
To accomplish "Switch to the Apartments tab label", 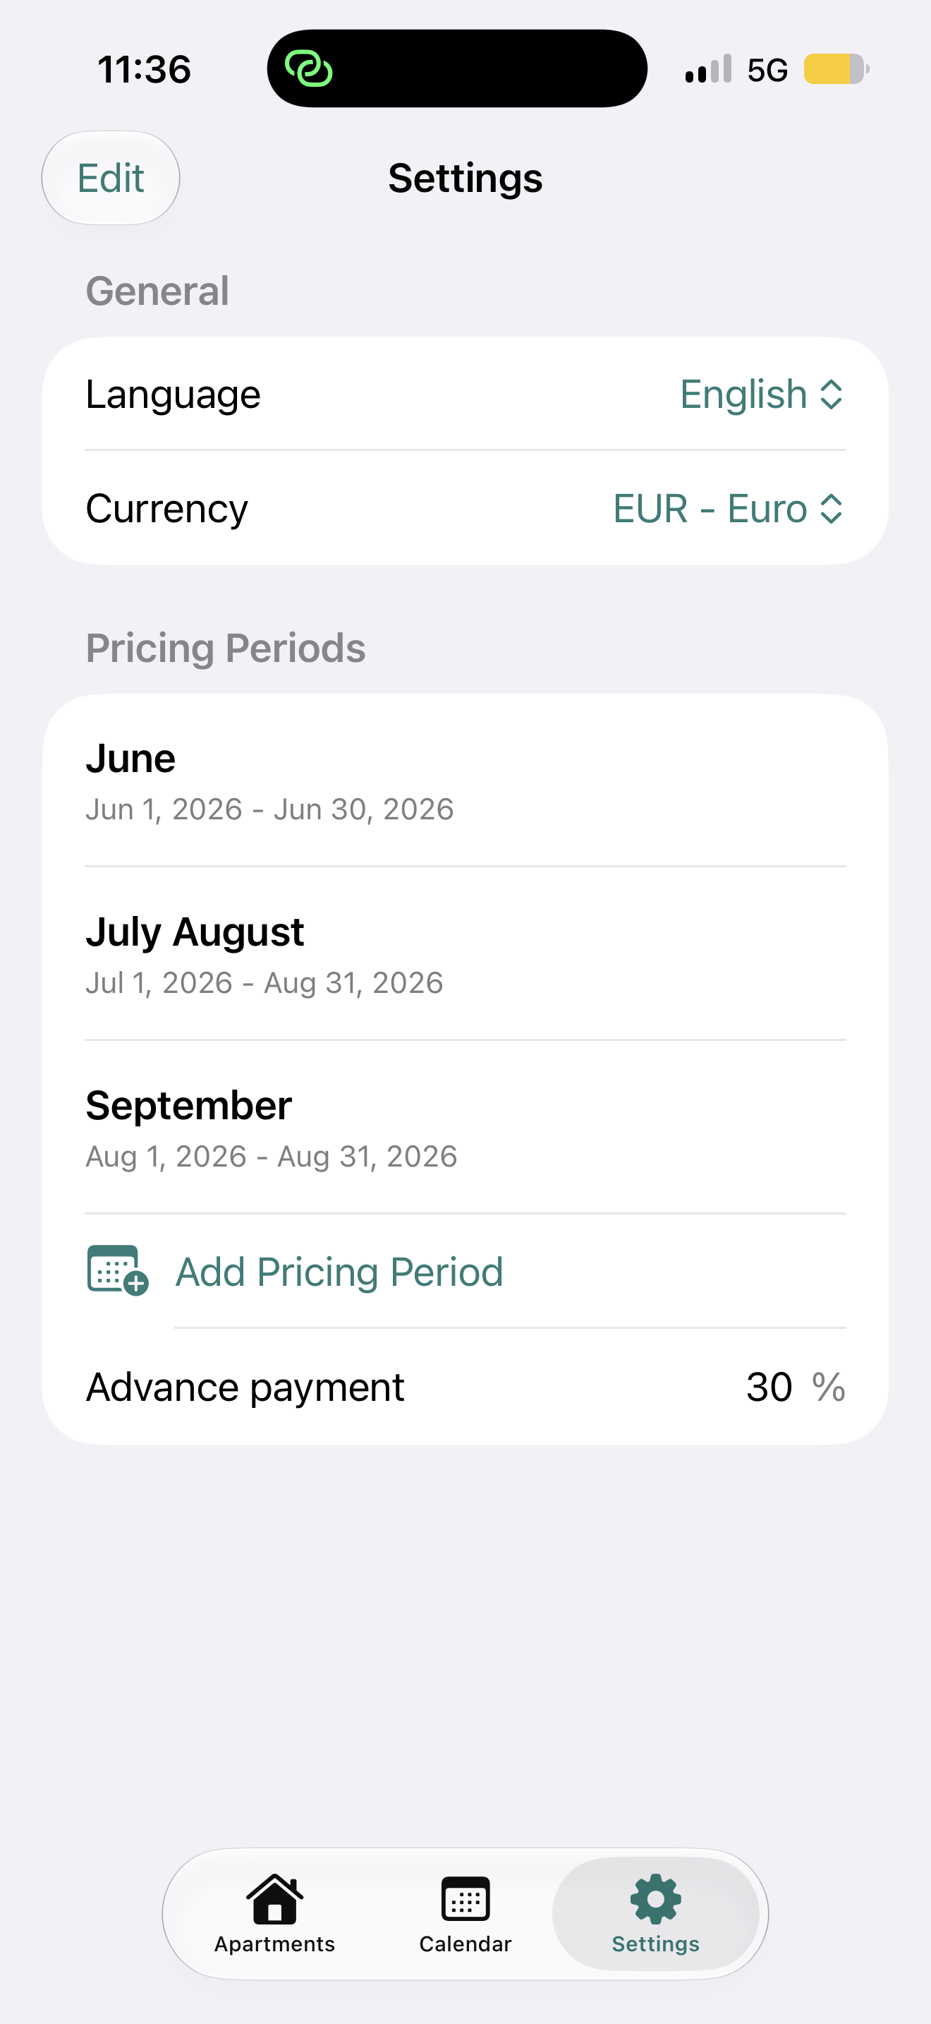I will pos(275,1944).
